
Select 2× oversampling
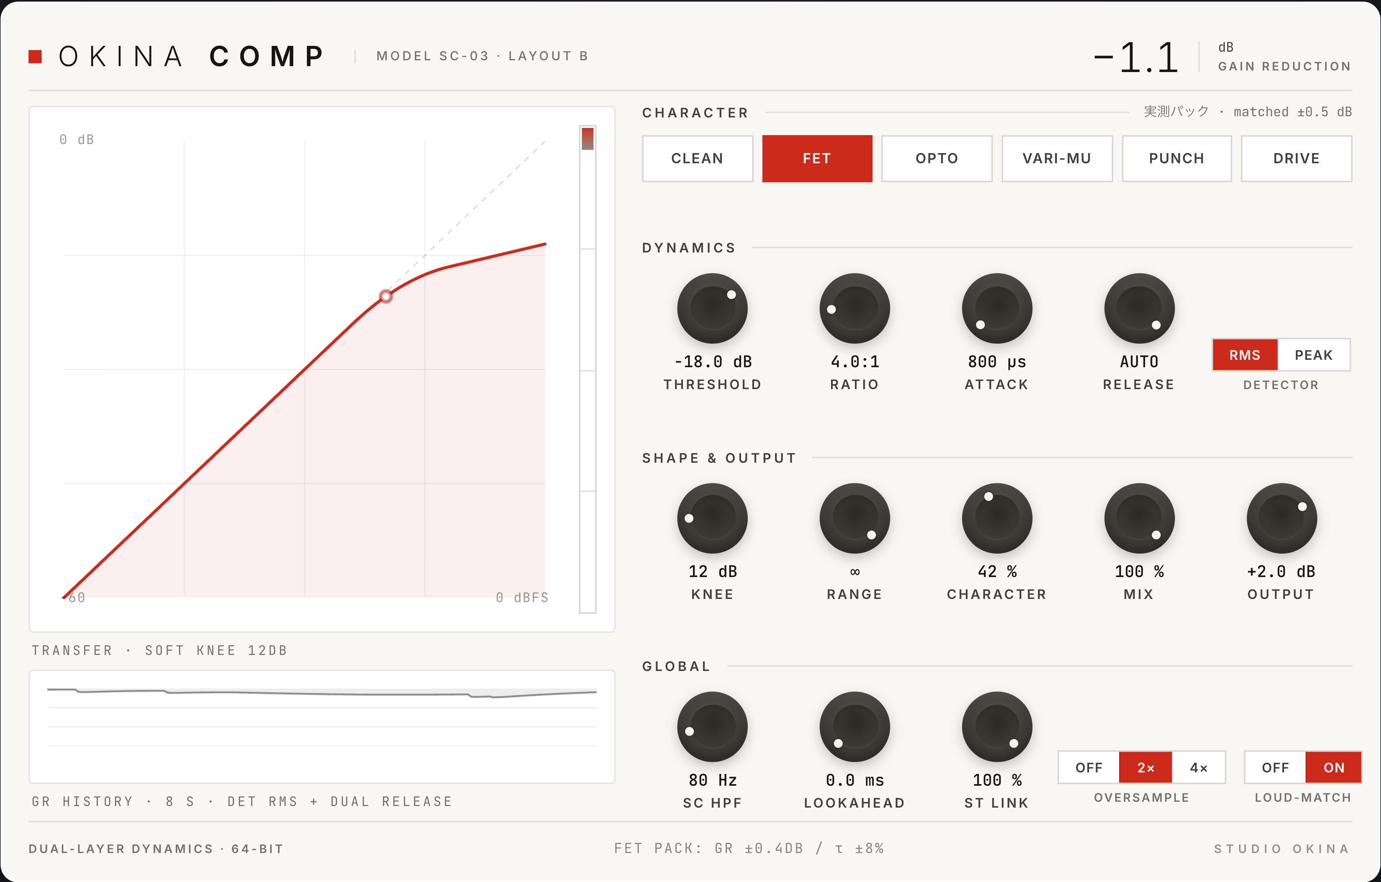[1145, 767]
